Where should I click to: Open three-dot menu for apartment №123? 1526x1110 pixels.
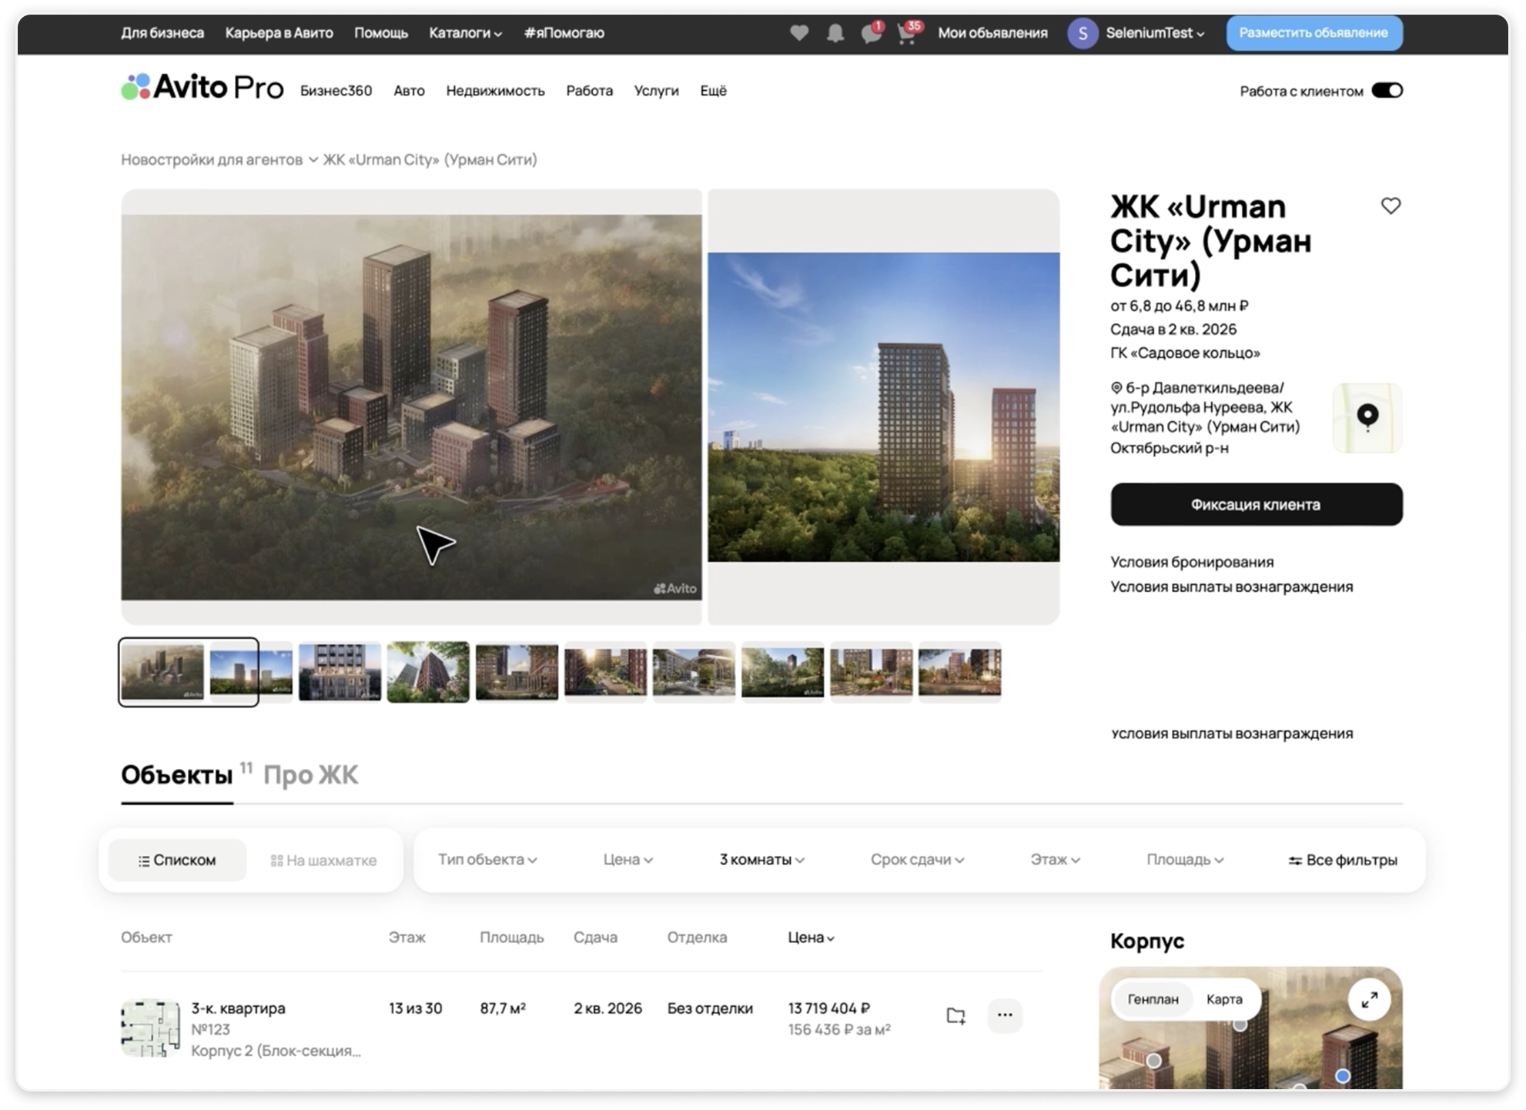[x=1005, y=1015]
